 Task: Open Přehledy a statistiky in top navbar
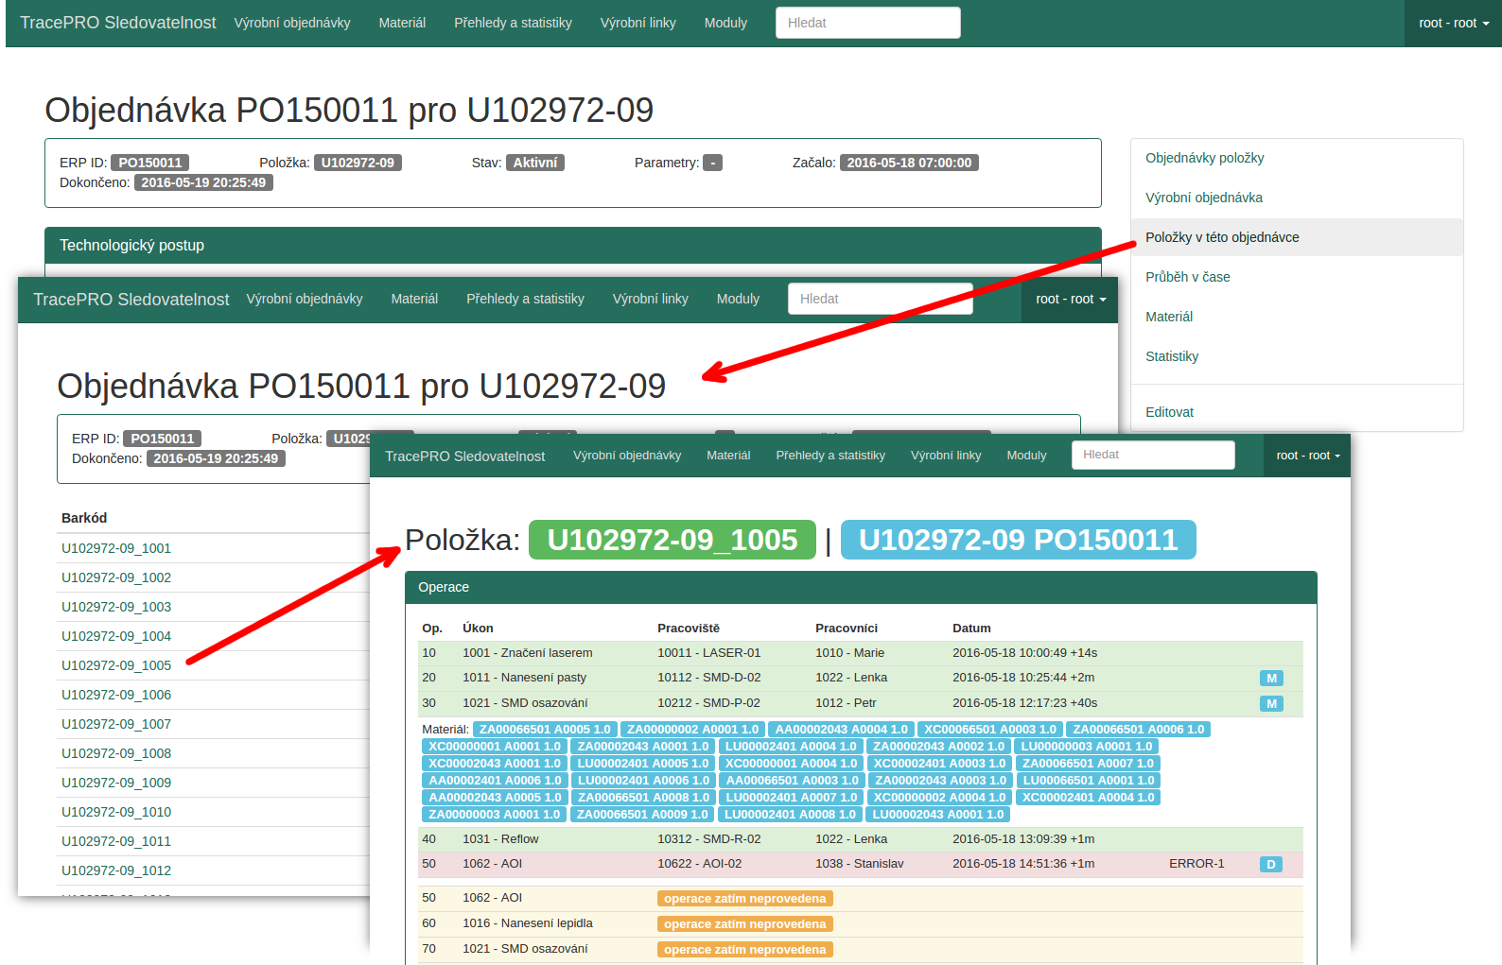[513, 23]
